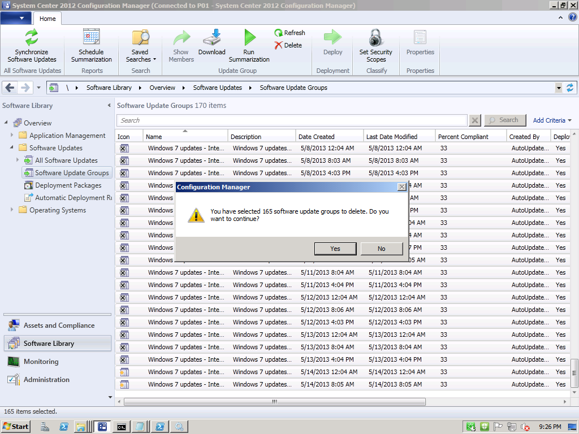579x434 pixels.
Task: Expand Operating Systems tree node
Action: 12,210
